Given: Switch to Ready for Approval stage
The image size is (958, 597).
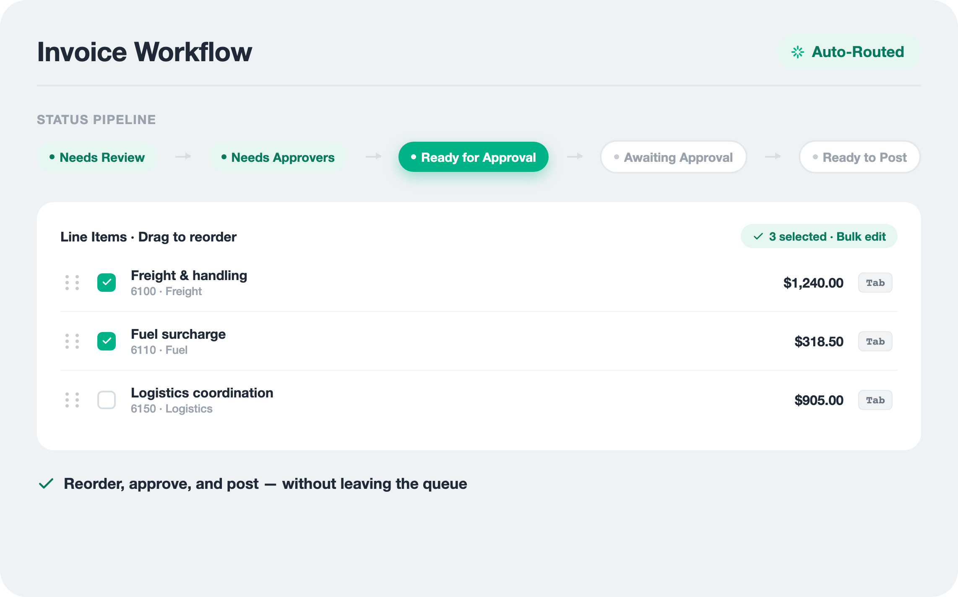Looking at the screenshot, I should 473,157.
